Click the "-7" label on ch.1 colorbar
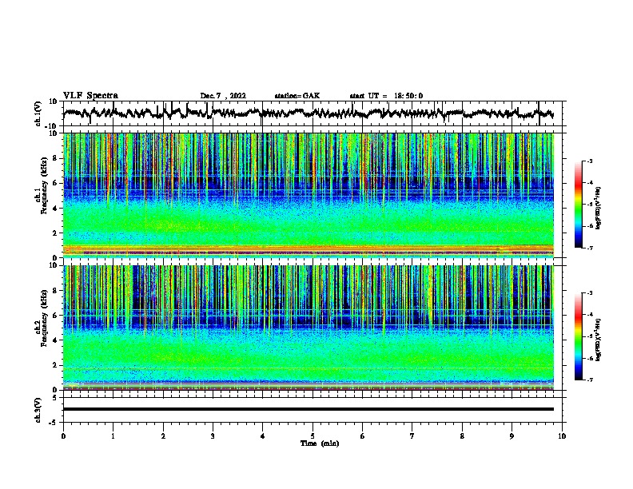The image size is (633, 489). point(589,248)
